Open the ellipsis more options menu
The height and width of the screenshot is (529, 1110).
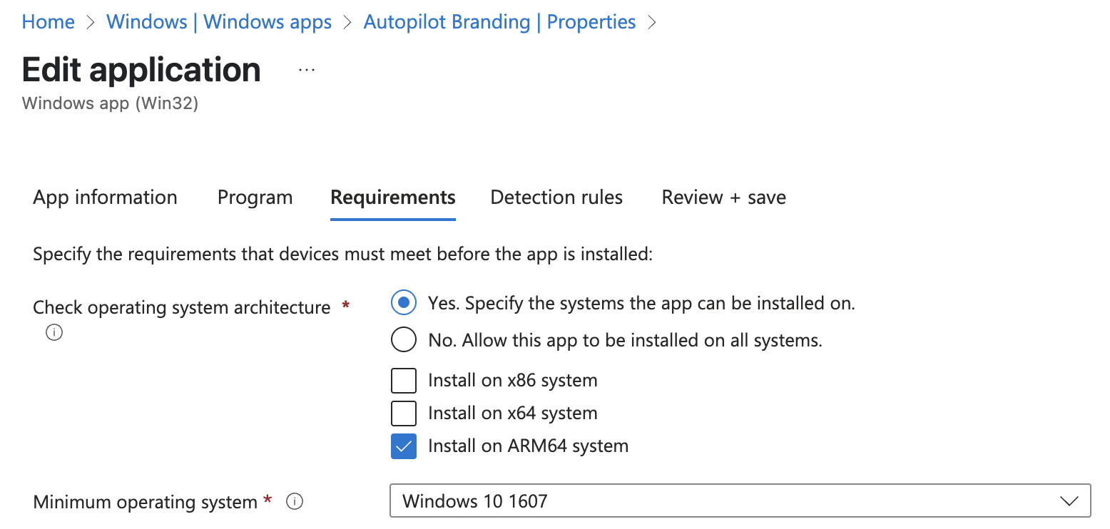click(307, 70)
